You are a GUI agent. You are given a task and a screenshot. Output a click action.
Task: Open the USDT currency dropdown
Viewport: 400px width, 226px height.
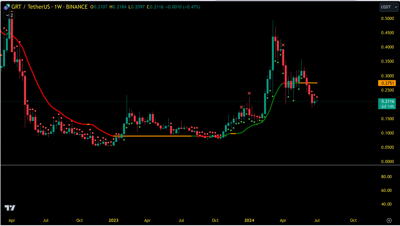click(x=389, y=7)
